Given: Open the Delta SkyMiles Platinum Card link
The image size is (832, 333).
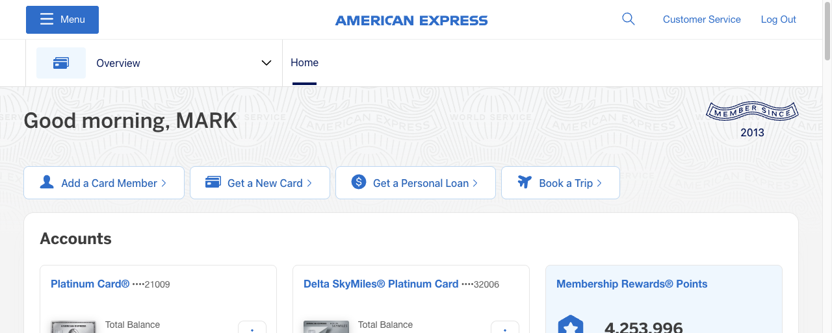Looking at the screenshot, I should [381, 284].
